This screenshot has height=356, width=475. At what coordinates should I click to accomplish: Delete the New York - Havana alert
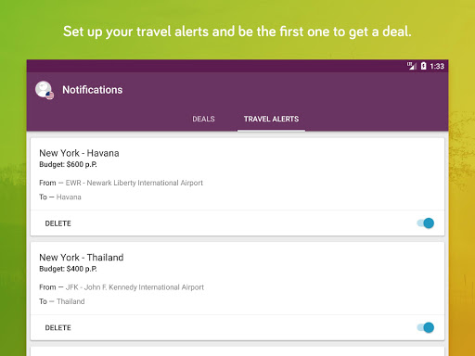(x=58, y=223)
